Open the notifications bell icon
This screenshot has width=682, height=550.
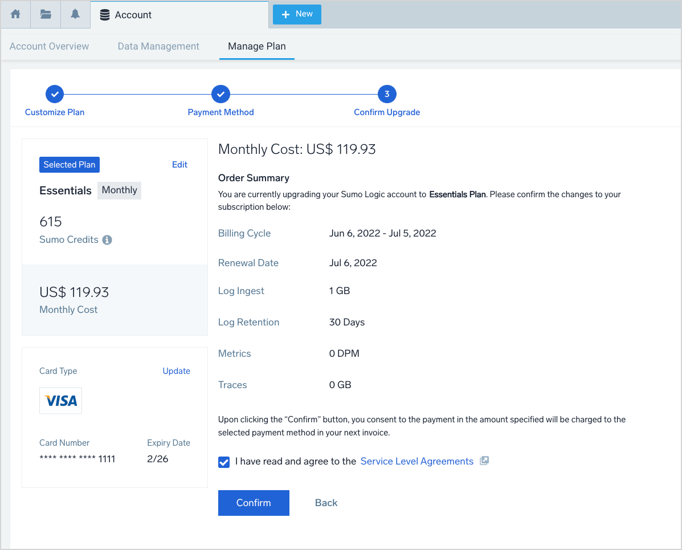click(x=75, y=15)
